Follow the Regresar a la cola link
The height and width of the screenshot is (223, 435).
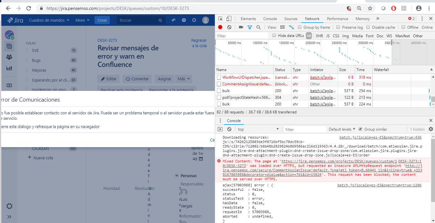click(x=199, y=43)
